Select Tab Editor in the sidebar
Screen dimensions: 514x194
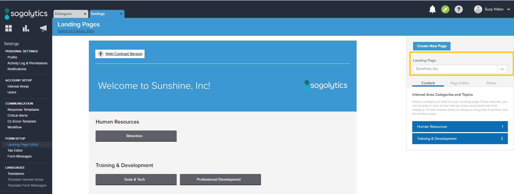(15, 151)
